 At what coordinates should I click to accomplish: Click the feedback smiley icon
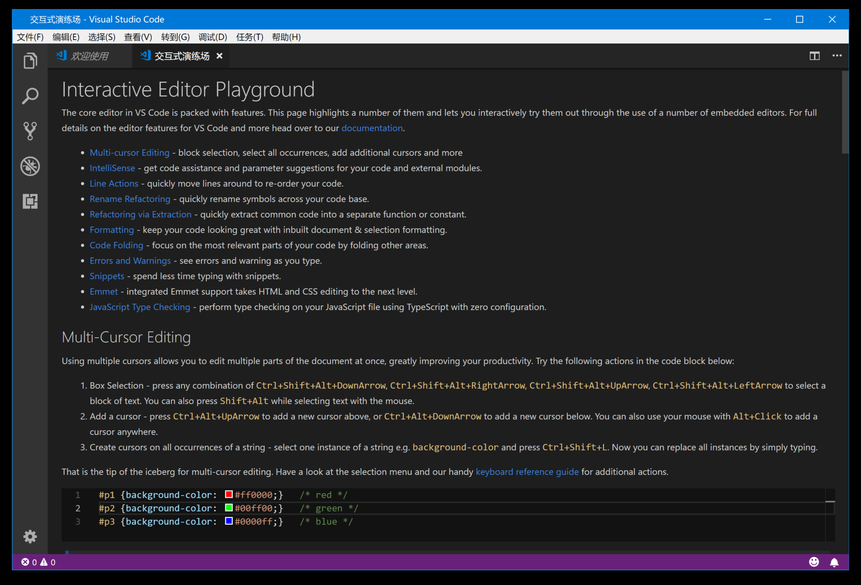(x=814, y=562)
